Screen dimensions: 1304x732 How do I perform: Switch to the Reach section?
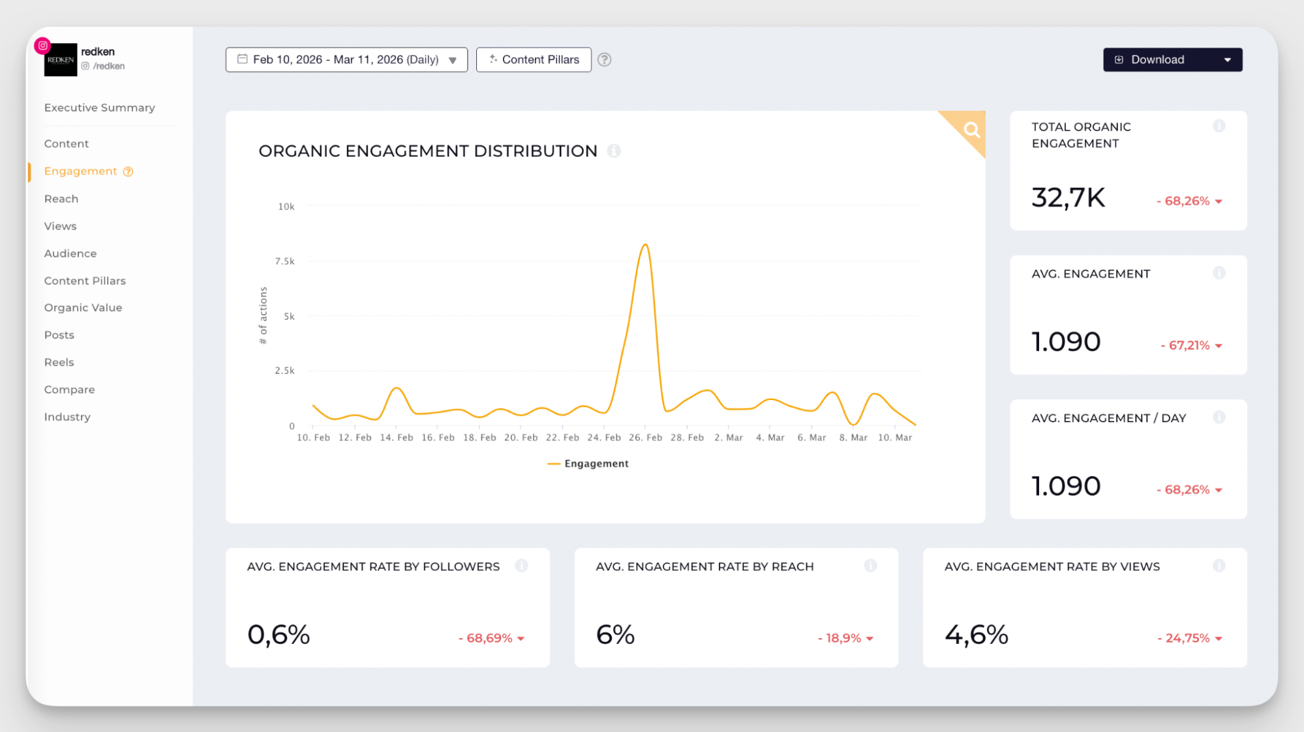(x=61, y=198)
